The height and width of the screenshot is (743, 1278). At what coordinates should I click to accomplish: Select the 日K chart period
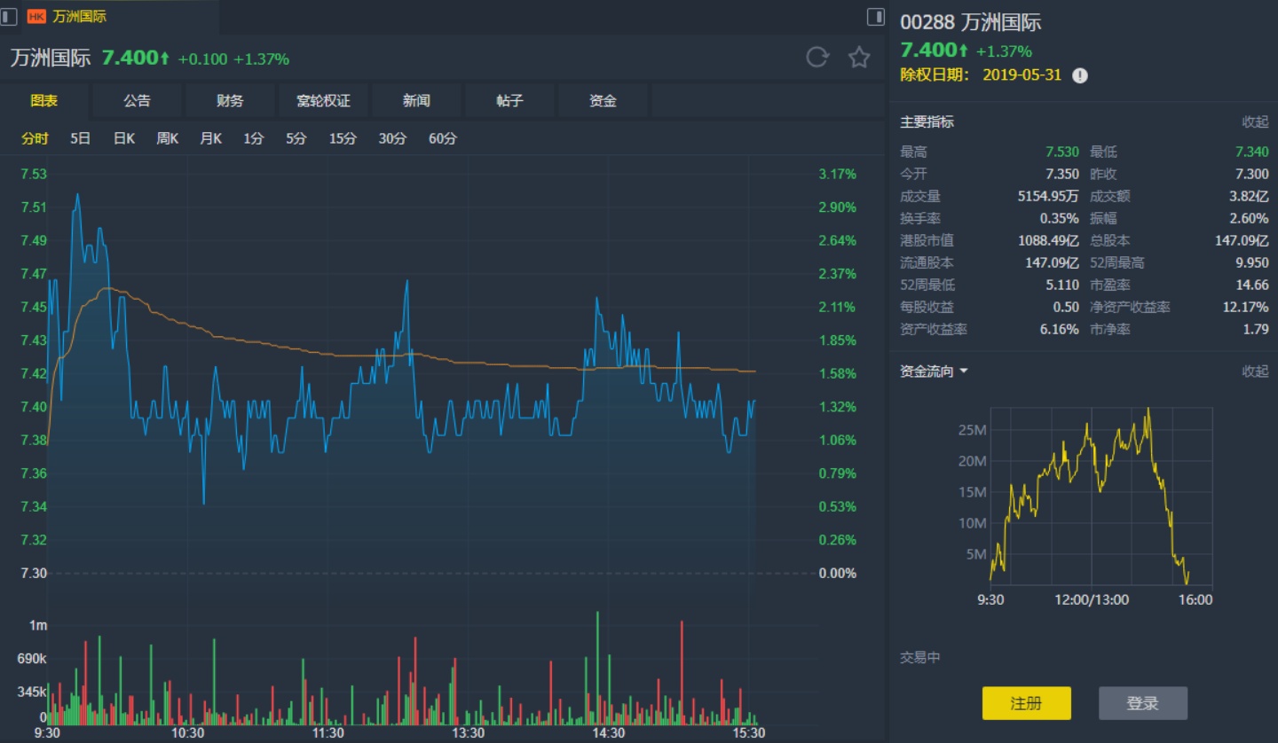coord(123,138)
